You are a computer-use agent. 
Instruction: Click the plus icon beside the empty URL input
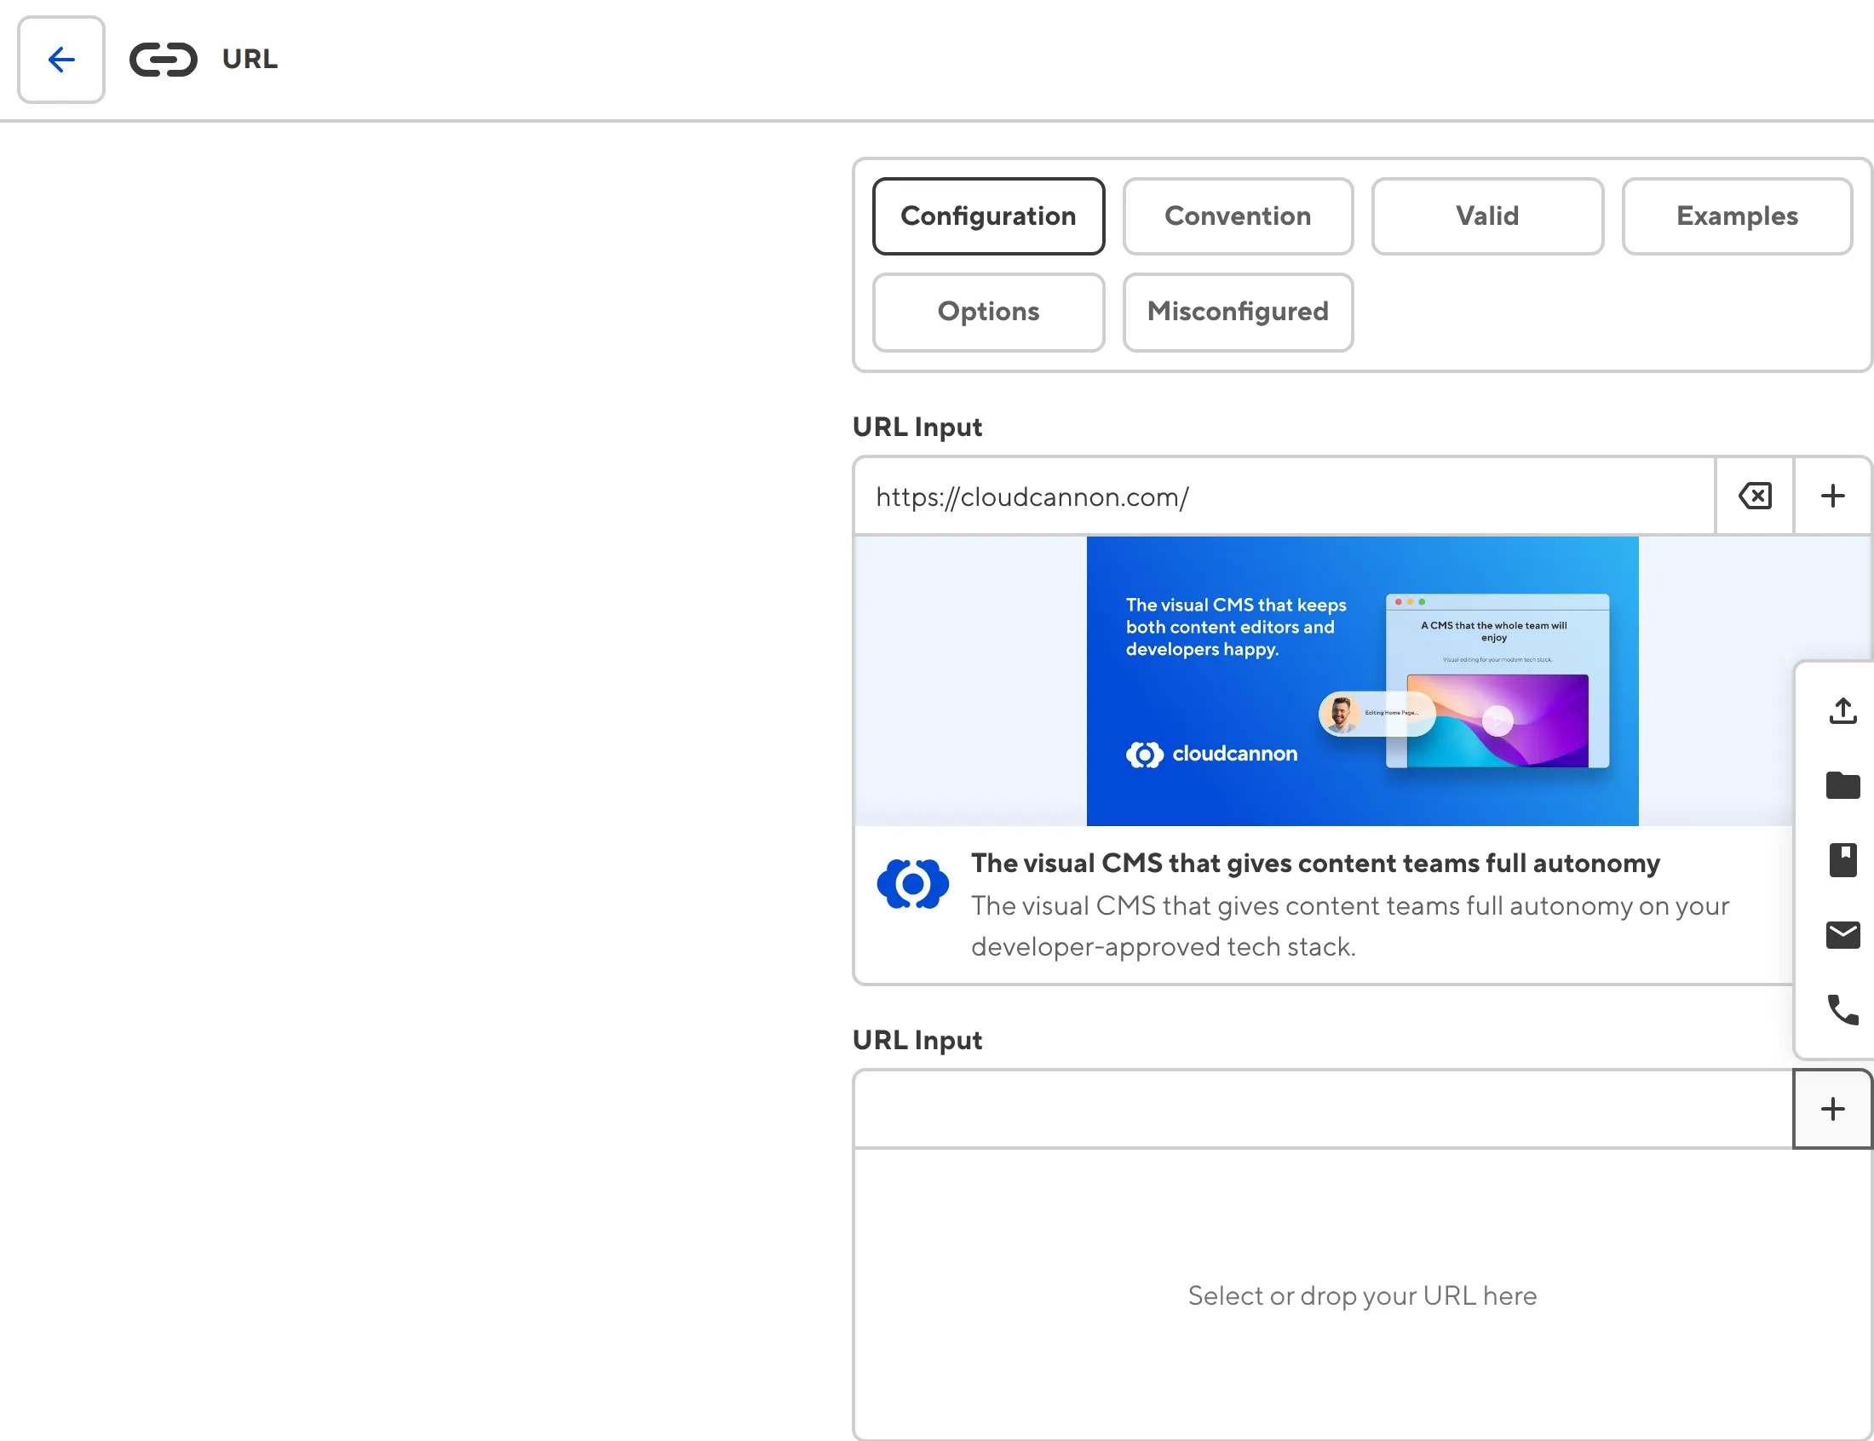(1832, 1108)
